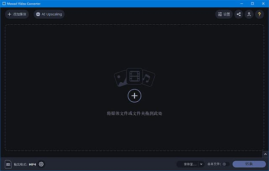The image size is (269, 171).
Task: Click the circular plus icon to add files
Action: (134, 96)
